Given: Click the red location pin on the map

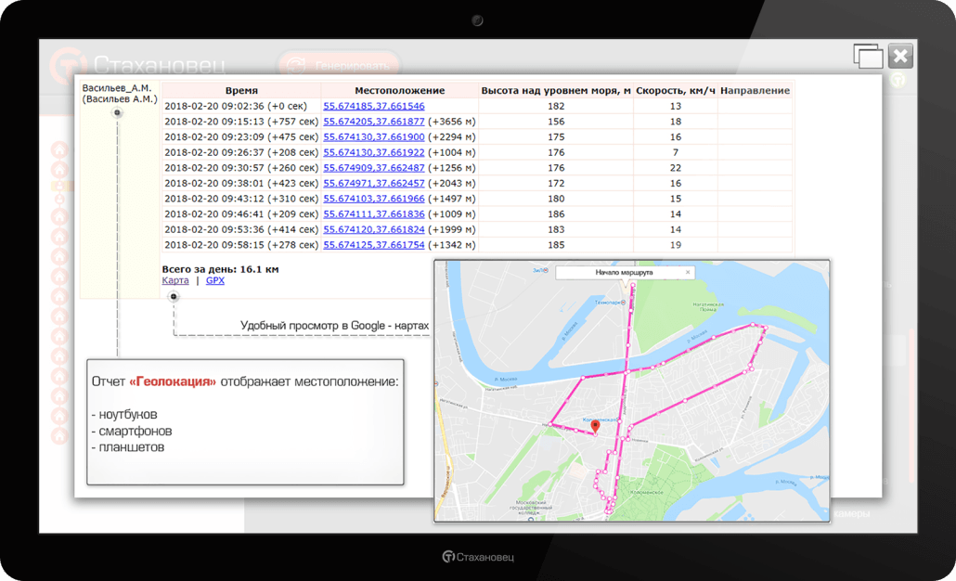Looking at the screenshot, I should tap(595, 425).
